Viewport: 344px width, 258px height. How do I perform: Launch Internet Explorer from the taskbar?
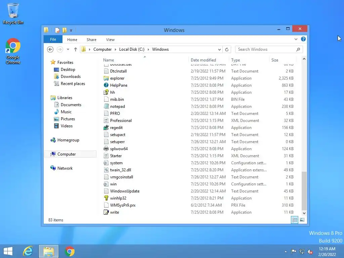tap(28, 251)
